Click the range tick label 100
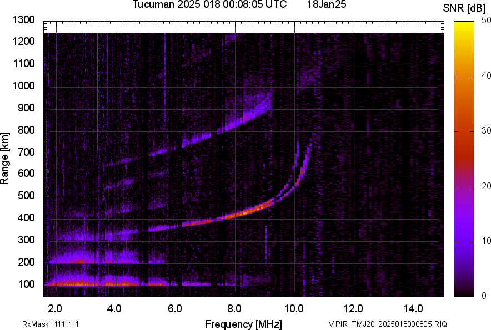The width and height of the screenshot is (491, 330). click(26, 284)
